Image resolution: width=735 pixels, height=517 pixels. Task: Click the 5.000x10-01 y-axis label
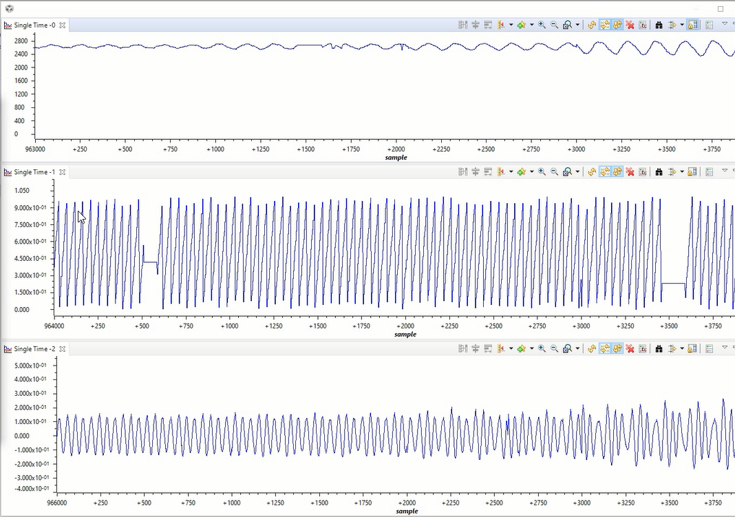coord(32,365)
